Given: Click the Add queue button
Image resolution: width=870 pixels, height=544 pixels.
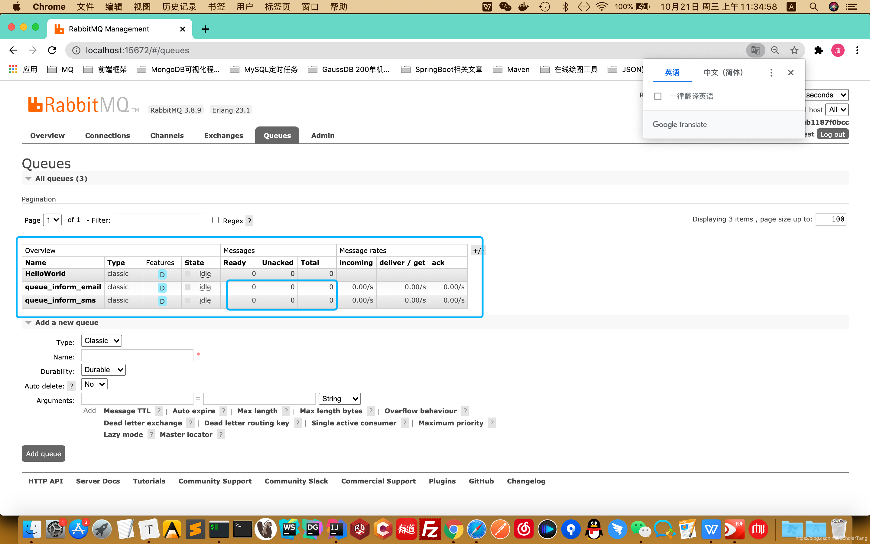Looking at the screenshot, I should point(44,454).
